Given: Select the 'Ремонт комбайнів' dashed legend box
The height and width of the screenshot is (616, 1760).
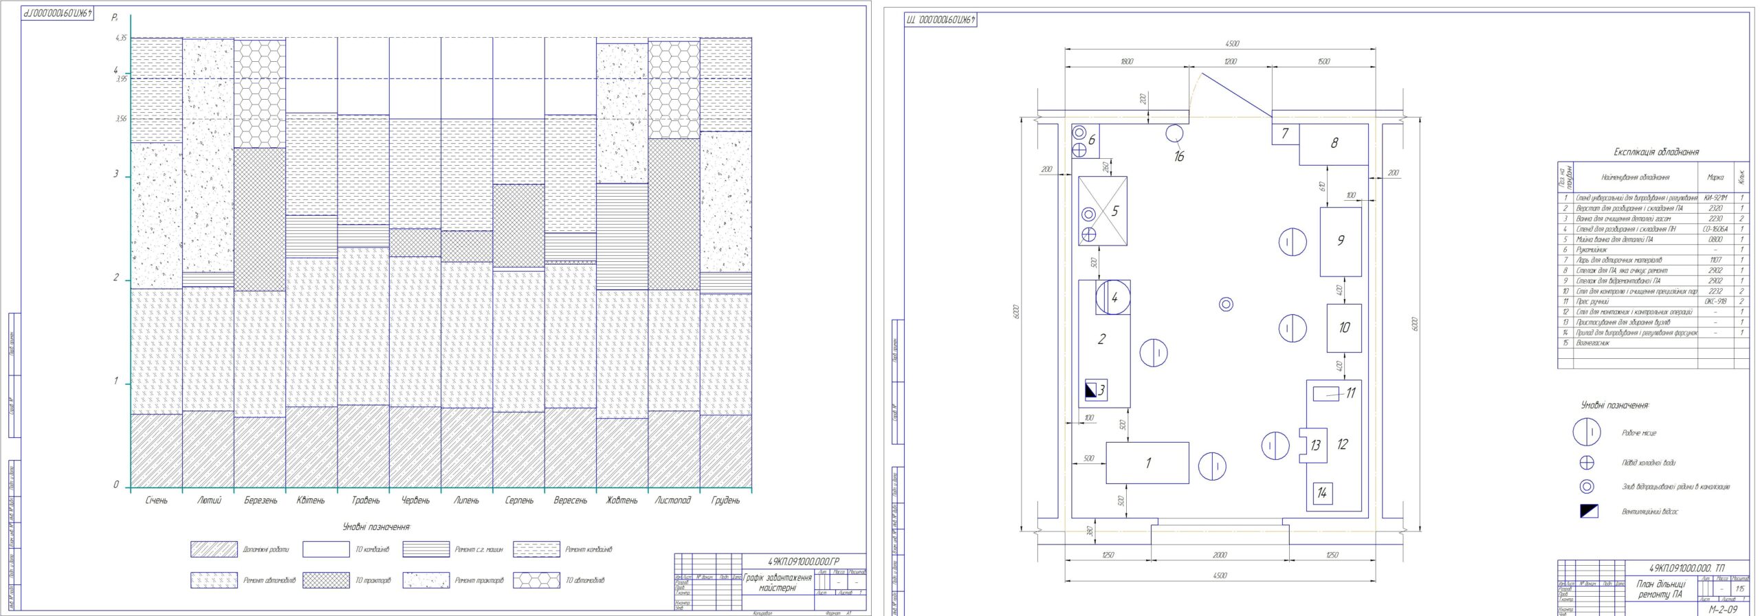Looking at the screenshot, I should pos(536,549).
